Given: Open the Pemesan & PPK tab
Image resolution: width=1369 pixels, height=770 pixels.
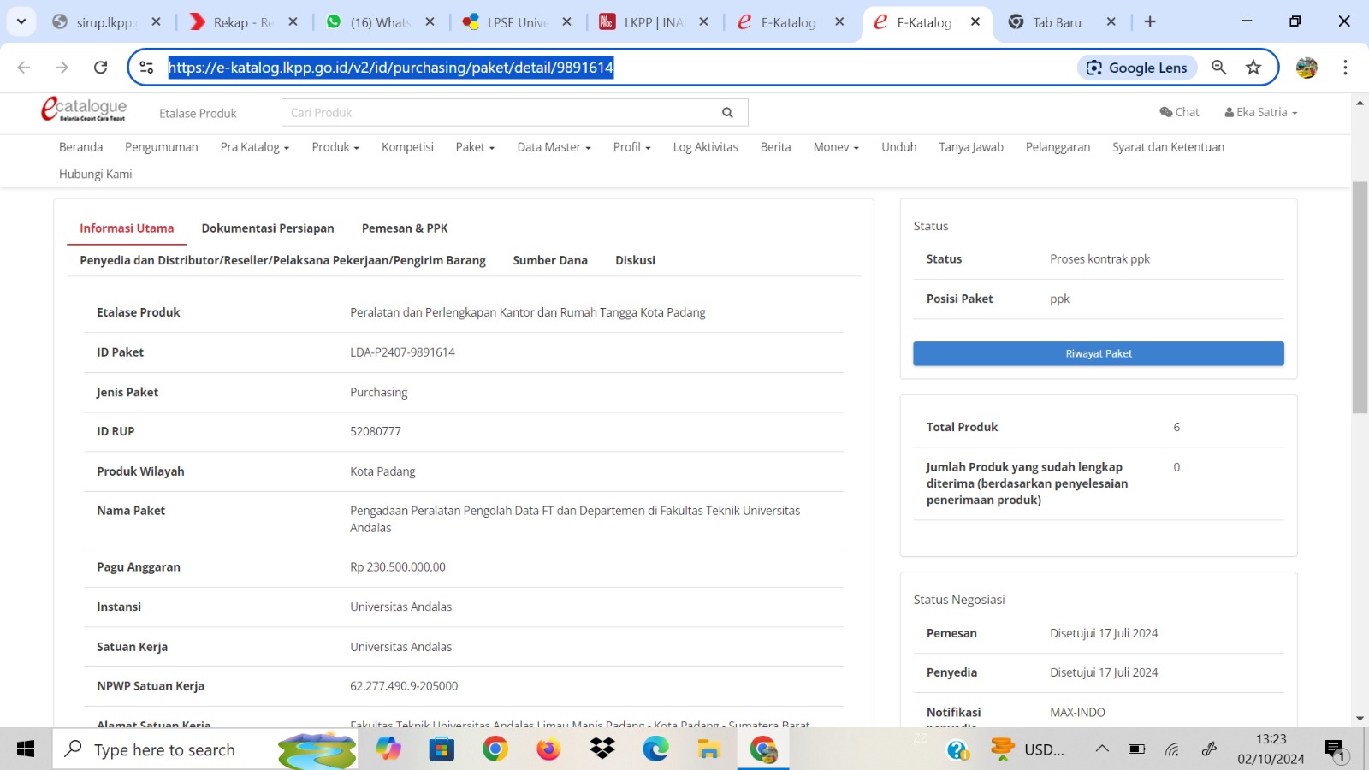Looking at the screenshot, I should click(405, 228).
